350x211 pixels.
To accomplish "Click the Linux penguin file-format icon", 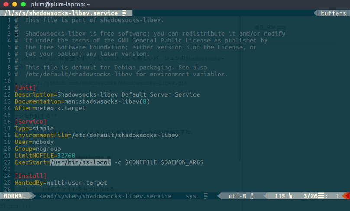I will click(252, 196).
